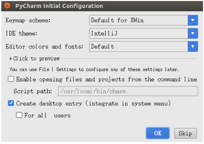
Task: Click the dialog title 'PyCharm Initial Configuration'
Action: coord(59,6)
